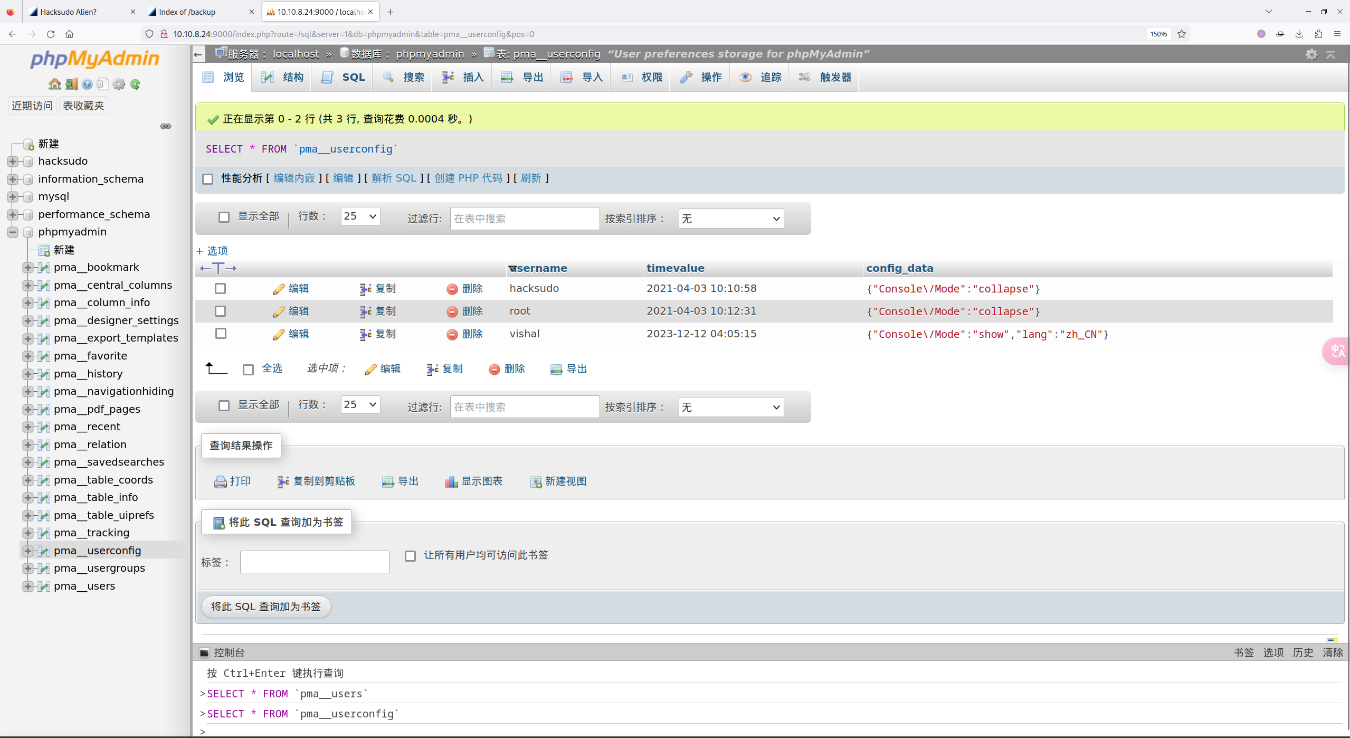This screenshot has width=1350, height=738.
Task: Click the red delete icon for root row
Action: [452, 312]
